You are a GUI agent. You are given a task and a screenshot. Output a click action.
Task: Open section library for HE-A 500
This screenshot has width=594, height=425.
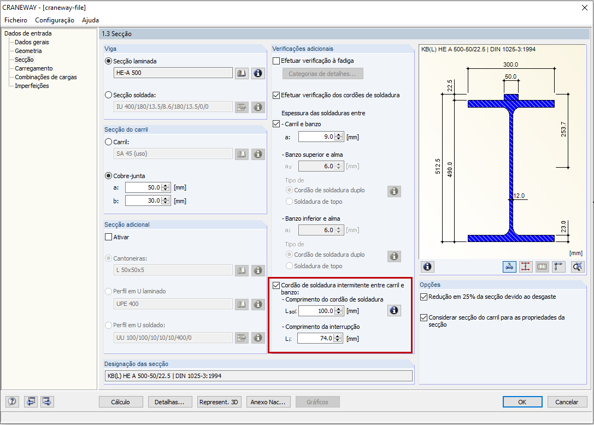point(242,73)
